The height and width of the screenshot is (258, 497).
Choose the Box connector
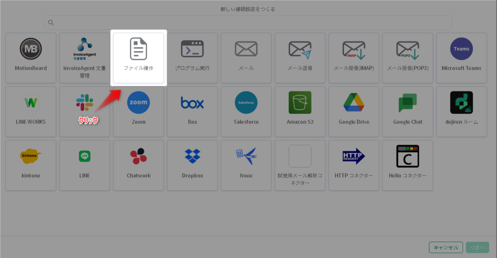point(192,112)
